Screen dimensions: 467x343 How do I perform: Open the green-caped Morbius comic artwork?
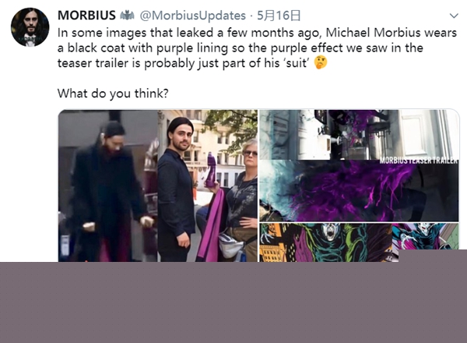click(x=325, y=242)
